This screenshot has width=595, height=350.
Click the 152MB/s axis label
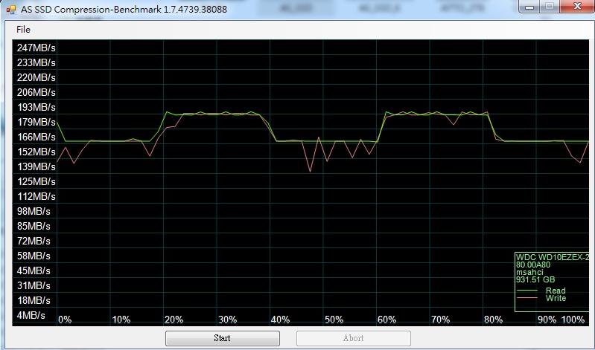pyautogui.click(x=36, y=152)
